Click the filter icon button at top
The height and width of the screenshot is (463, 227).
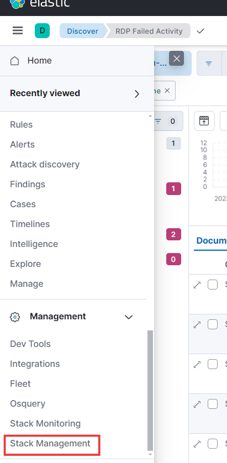point(209,64)
